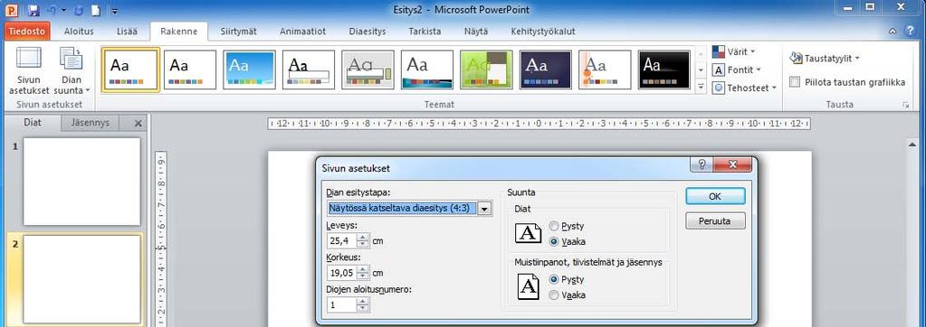Image resolution: width=926 pixels, height=327 pixels.
Task: Apply the theme with the orange vertical stripe
Action: pos(605,70)
